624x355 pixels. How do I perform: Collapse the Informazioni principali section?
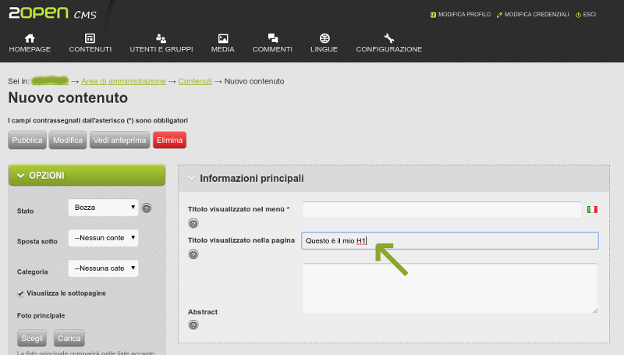click(x=191, y=179)
